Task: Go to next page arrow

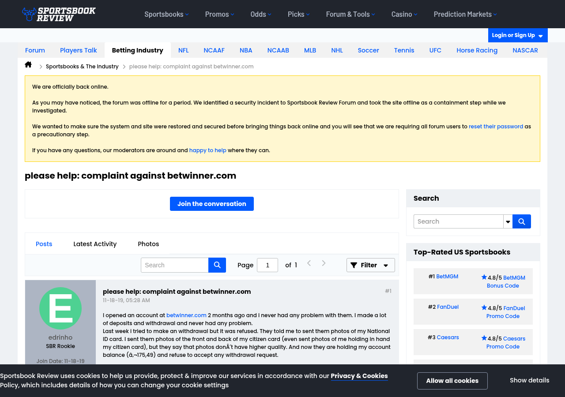Action: coord(324,263)
